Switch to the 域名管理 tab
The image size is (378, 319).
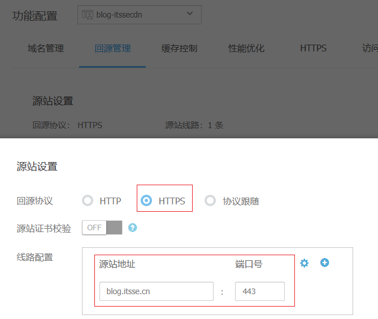pos(46,49)
